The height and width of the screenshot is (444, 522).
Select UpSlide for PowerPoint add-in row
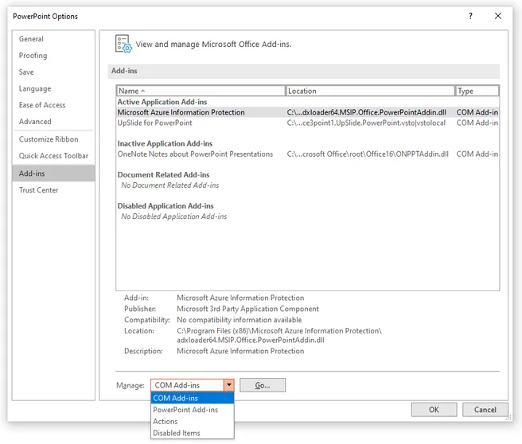click(x=308, y=123)
